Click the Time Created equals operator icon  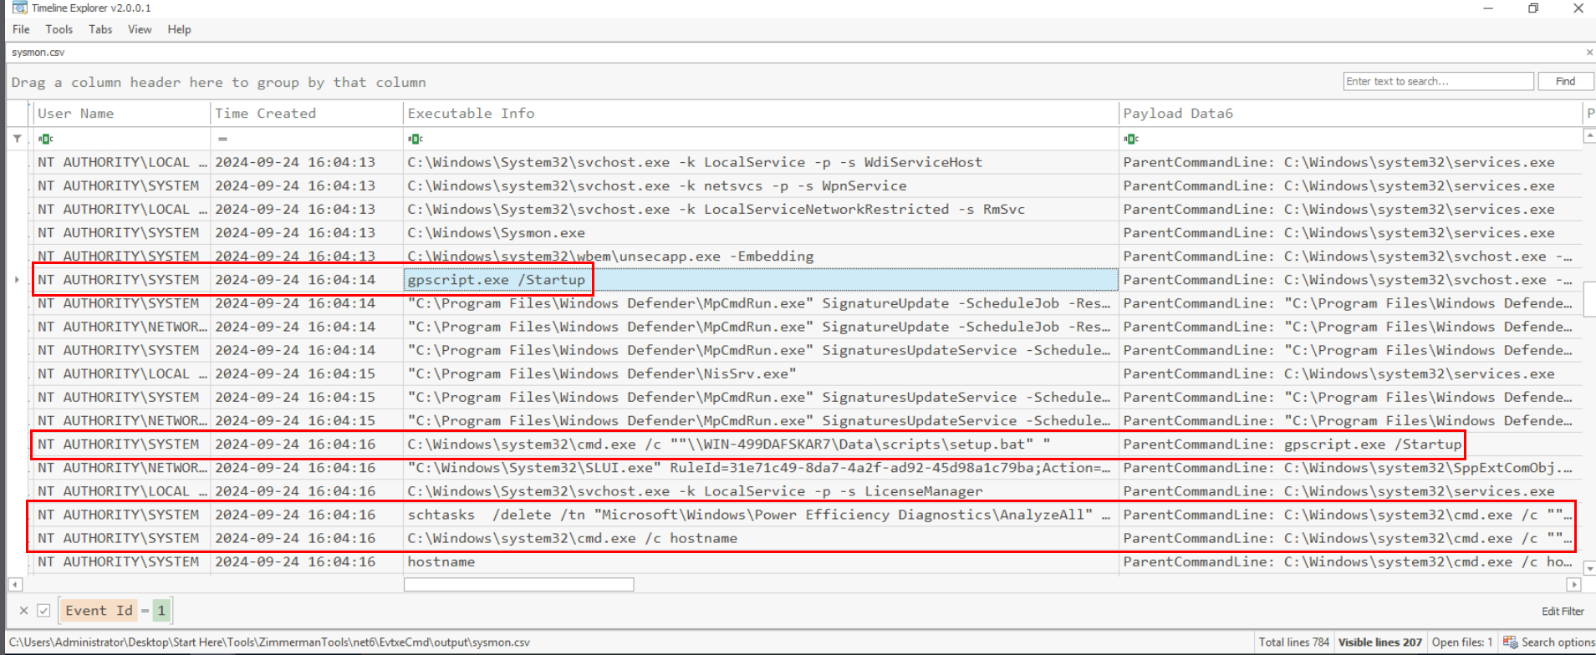[x=222, y=139]
